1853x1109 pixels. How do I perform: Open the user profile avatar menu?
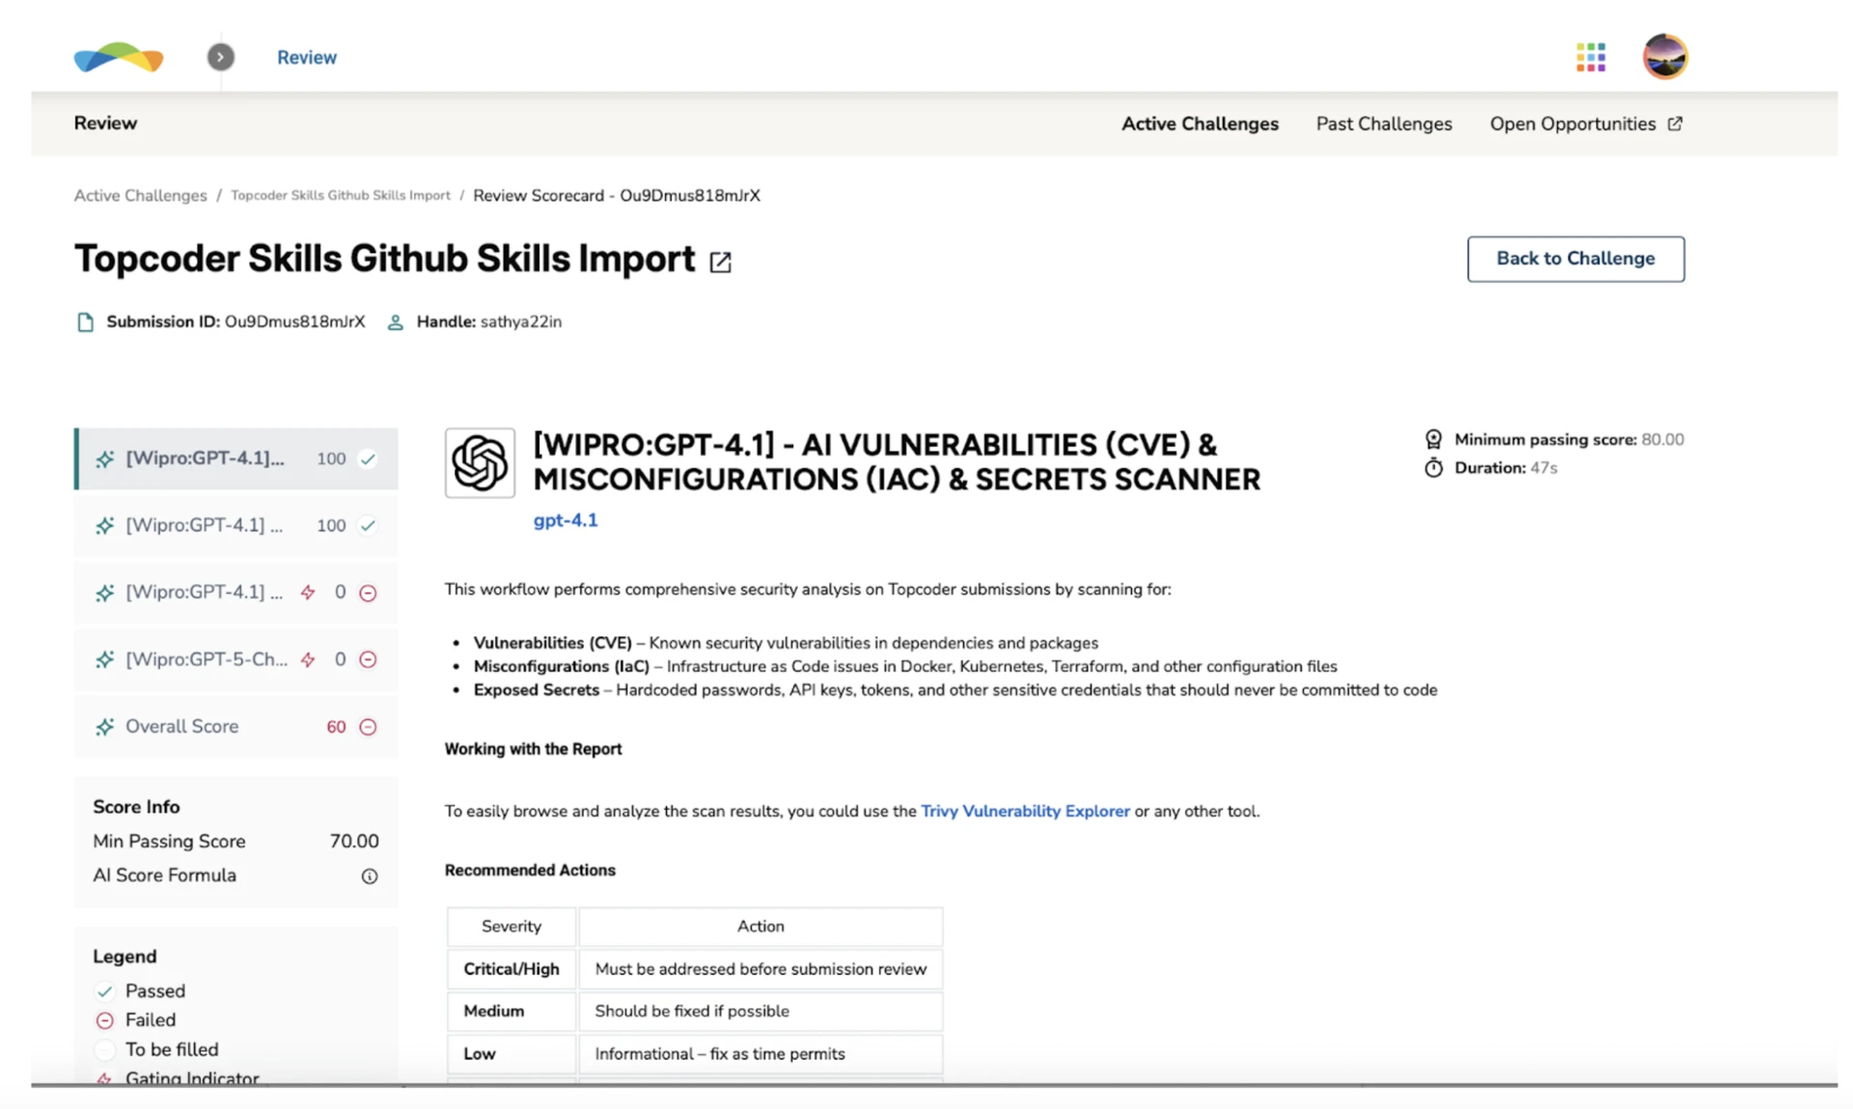coord(1665,57)
